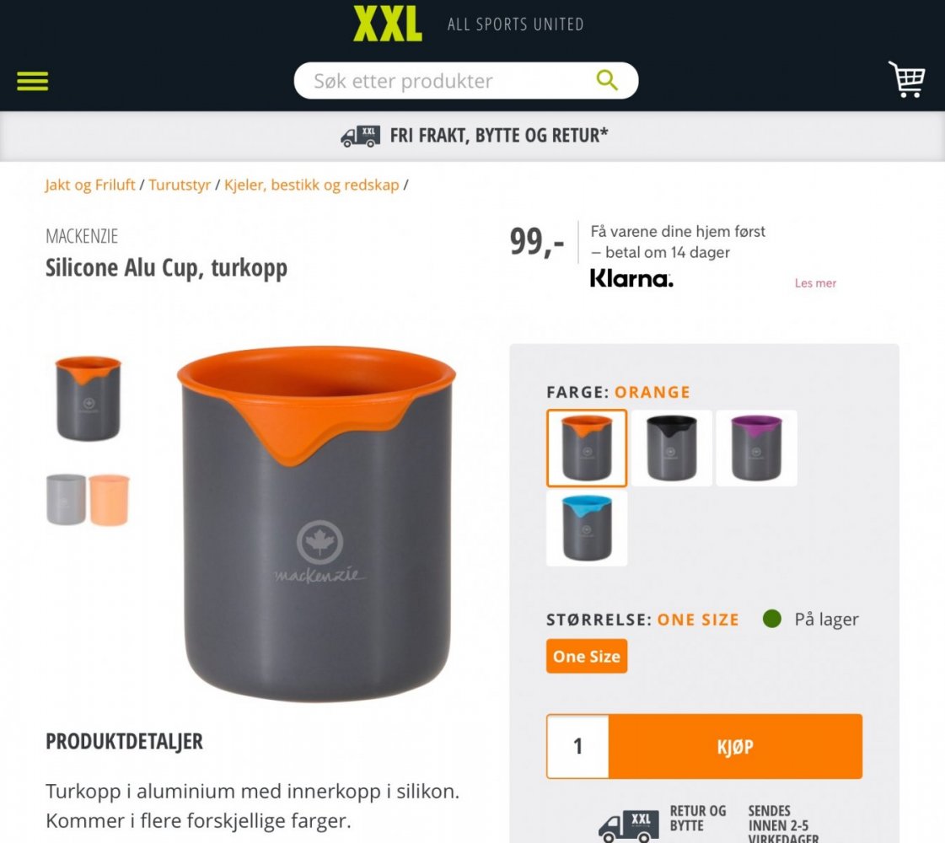Select the blue color variant
The height and width of the screenshot is (843, 945).
[587, 528]
